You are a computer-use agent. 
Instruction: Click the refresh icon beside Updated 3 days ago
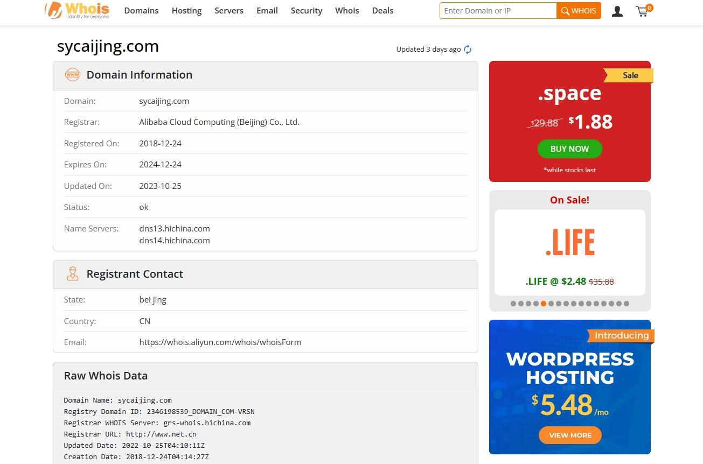(x=468, y=50)
